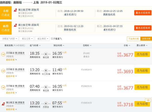Click outbound departure time 2018-12-24 09:50
Viewport: 152px width, 112px height.
point(74,11)
